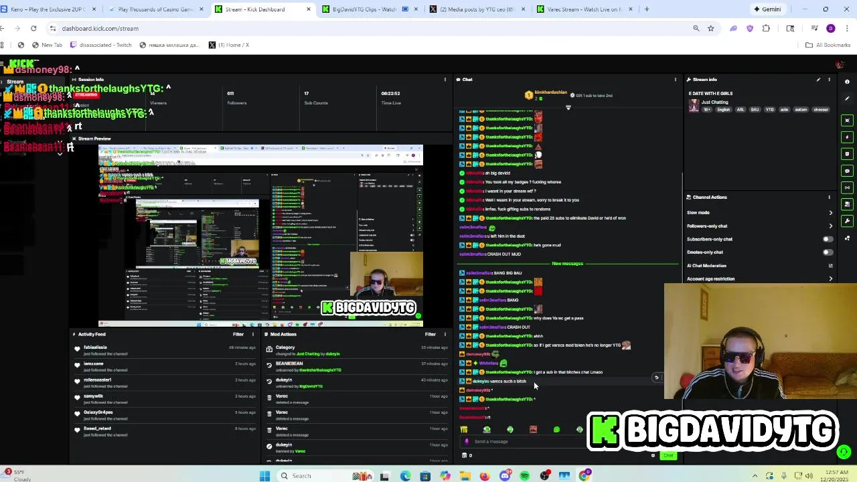Toggle the stream preview widget in sidebar
Image resolution: width=857 pixels, height=482 pixels.
pyautogui.click(x=847, y=120)
